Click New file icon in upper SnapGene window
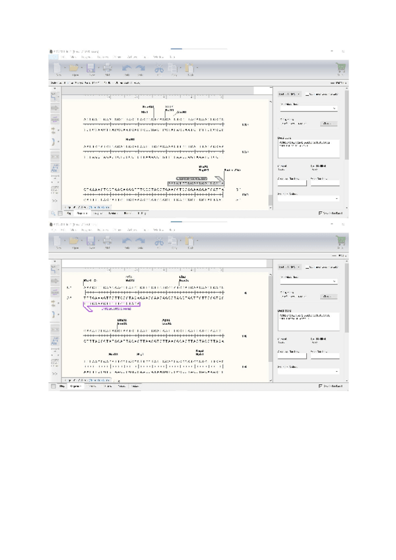Viewport: 396px width, 560px height. pos(57,68)
